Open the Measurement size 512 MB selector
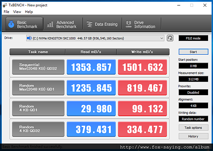Screen dimensions: 213x151 (x=193, y=79)
